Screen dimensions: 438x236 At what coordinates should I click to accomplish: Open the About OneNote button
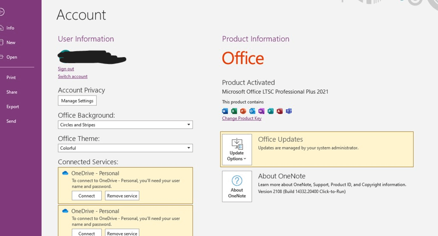pos(237,186)
